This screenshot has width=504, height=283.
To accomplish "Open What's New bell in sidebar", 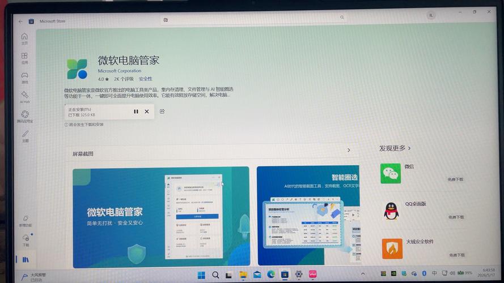I will point(26,221).
